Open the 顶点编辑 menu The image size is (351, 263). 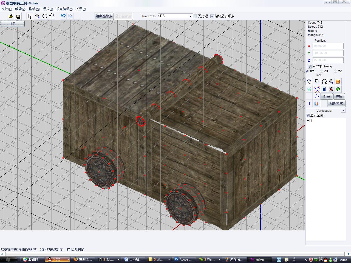coord(64,9)
